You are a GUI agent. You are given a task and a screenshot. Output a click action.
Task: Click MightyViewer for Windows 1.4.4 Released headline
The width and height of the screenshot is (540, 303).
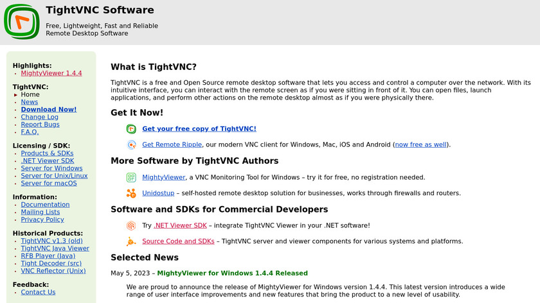(233, 273)
